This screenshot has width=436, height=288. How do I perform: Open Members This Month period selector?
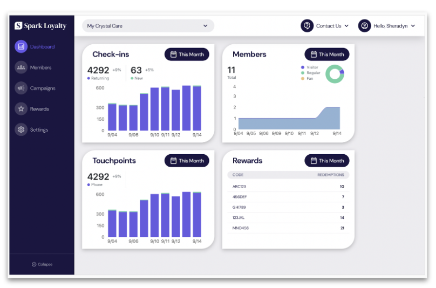click(x=327, y=54)
